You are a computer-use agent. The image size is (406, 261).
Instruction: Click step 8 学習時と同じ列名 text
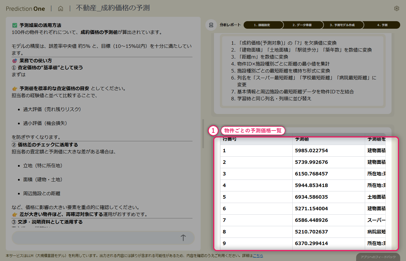(x=274, y=99)
